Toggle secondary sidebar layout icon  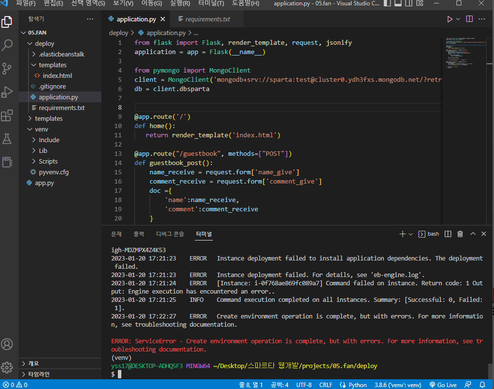coord(409,3)
